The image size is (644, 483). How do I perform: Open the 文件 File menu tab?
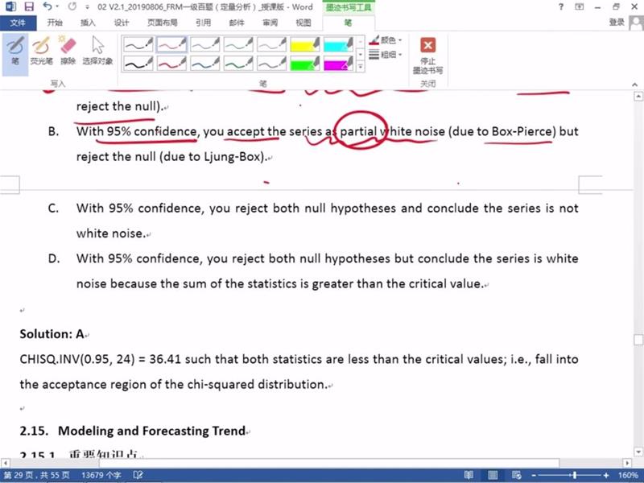point(18,23)
